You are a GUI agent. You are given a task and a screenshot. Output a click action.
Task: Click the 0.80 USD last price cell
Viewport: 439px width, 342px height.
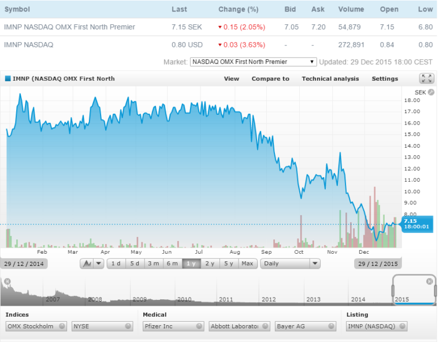(x=187, y=45)
